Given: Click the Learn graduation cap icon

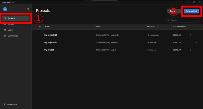Looking at the screenshot, I should click(x=5, y=30).
